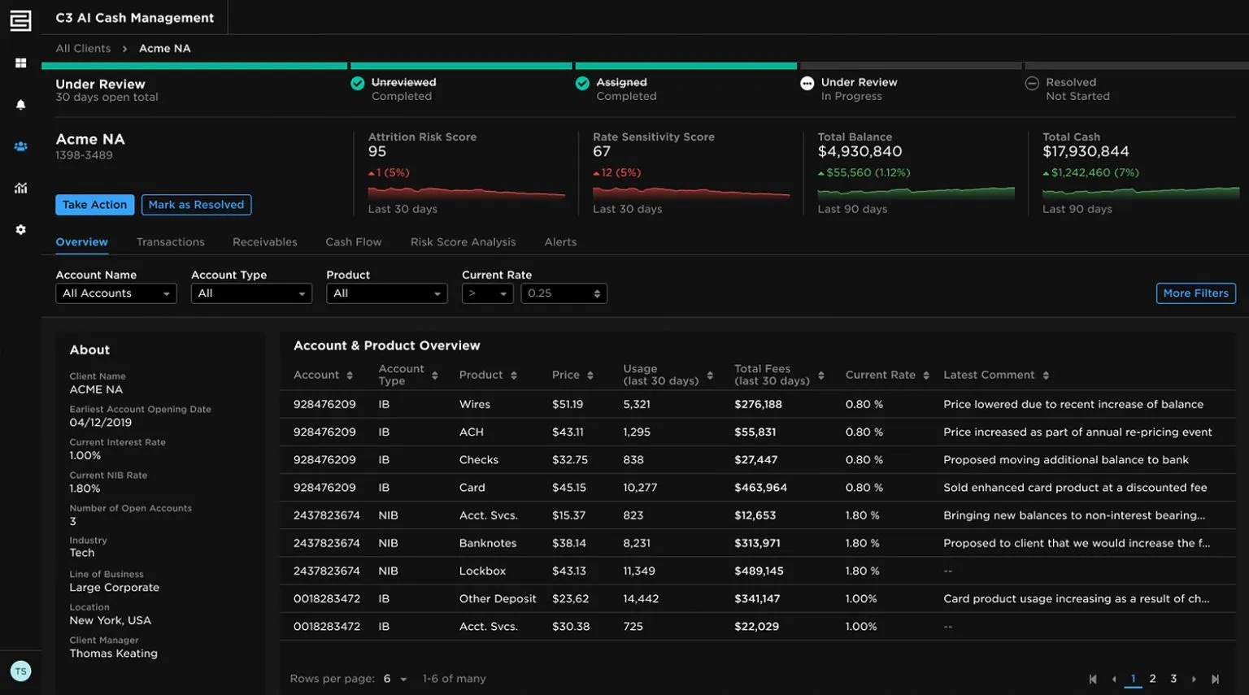The width and height of the screenshot is (1249, 695).
Task: Open More Filters
Action: tap(1195, 293)
